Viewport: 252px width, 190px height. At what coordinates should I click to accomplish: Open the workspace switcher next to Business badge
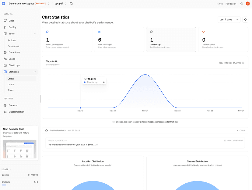click(x=48, y=4)
